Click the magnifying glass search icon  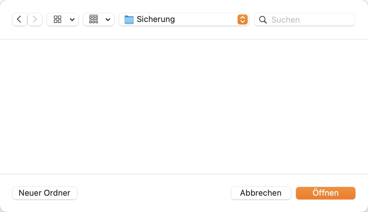tap(263, 20)
